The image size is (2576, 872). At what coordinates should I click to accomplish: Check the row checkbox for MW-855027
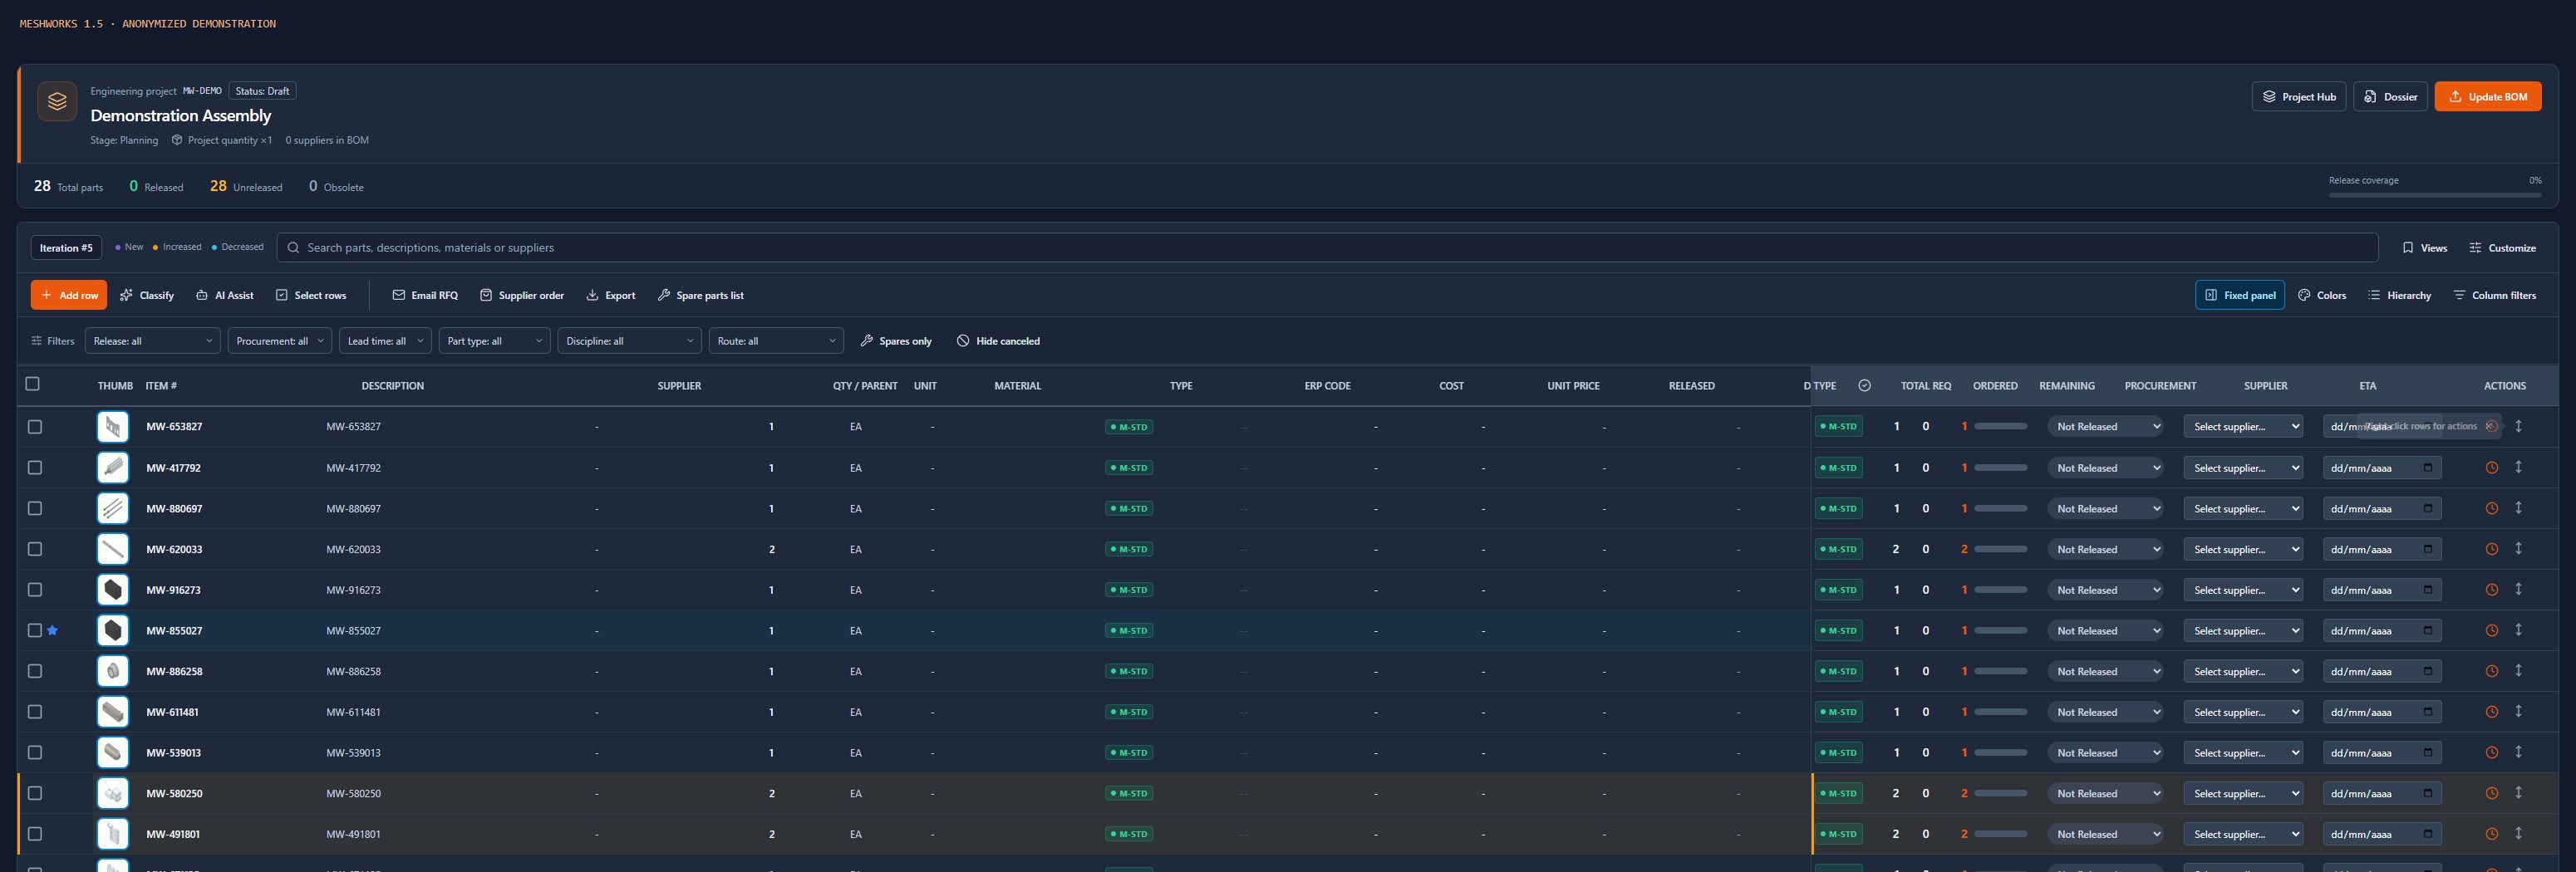pyautogui.click(x=35, y=630)
